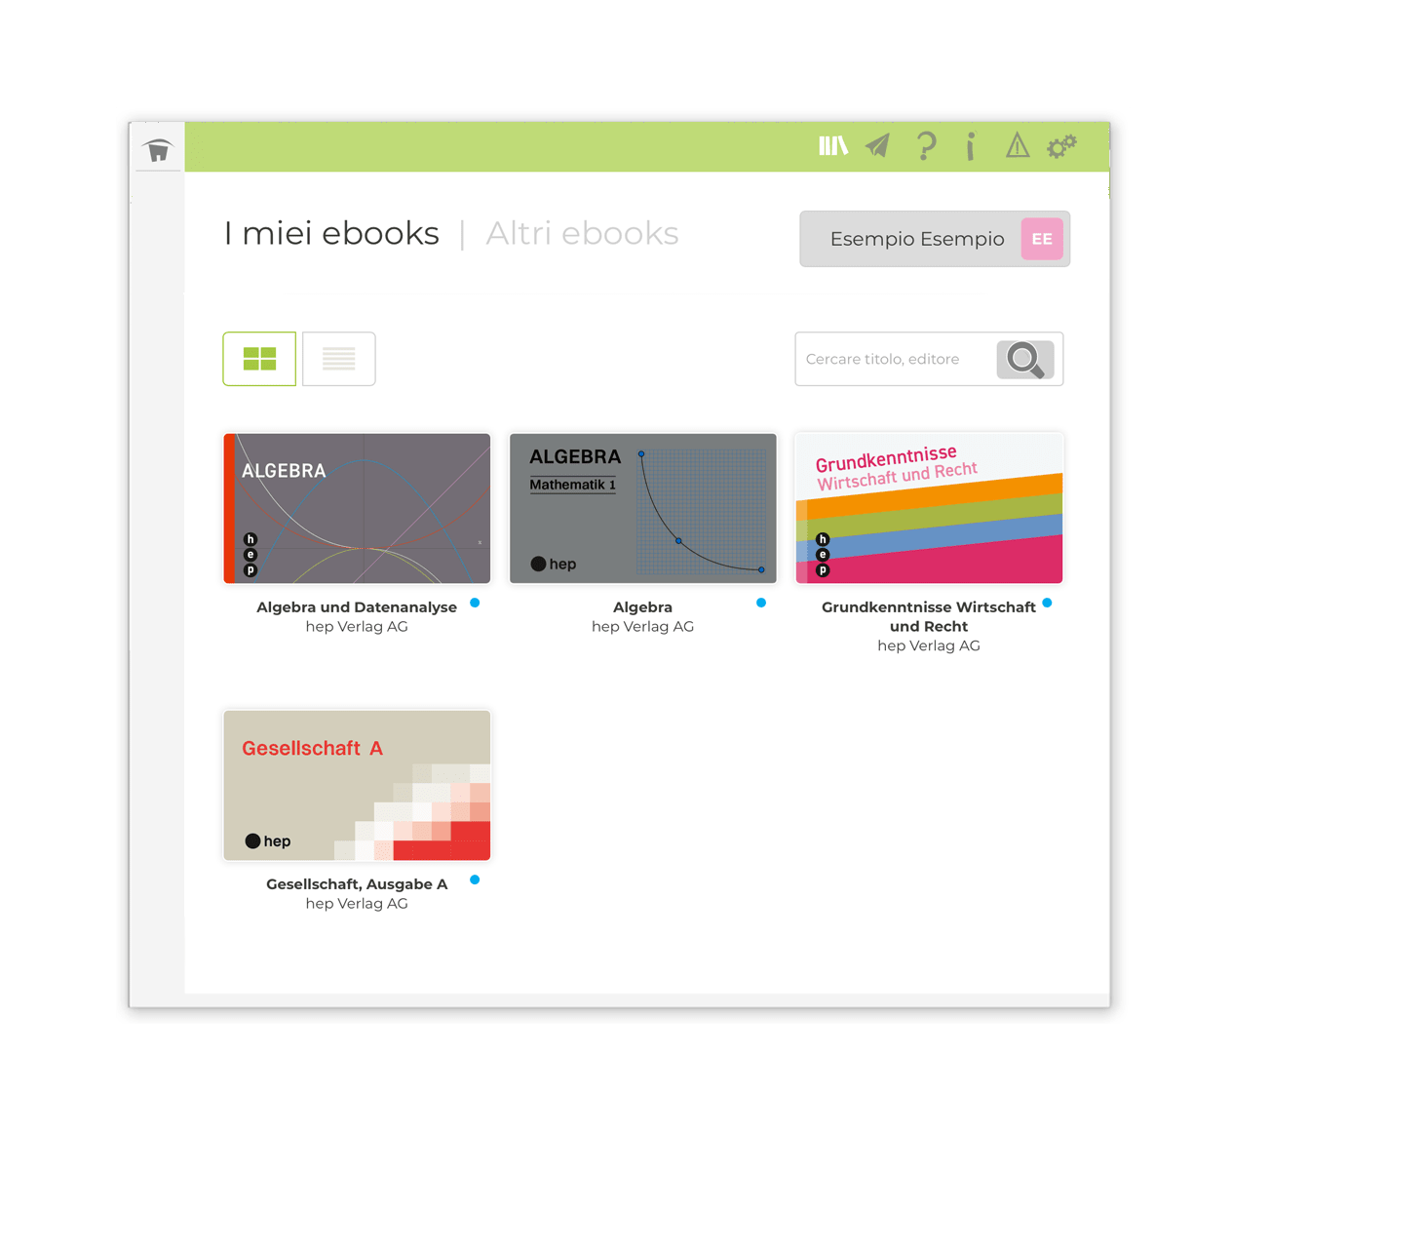The width and height of the screenshot is (1424, 1250).
Task: Click hep Verlag AG under Gesellschaft, Ausgabe A
Action: point(357,904)
